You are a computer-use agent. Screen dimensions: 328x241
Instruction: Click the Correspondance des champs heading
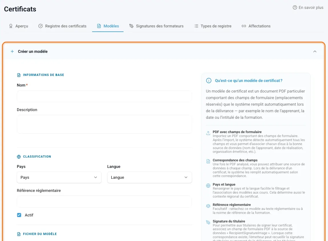(x=235, y=160)
